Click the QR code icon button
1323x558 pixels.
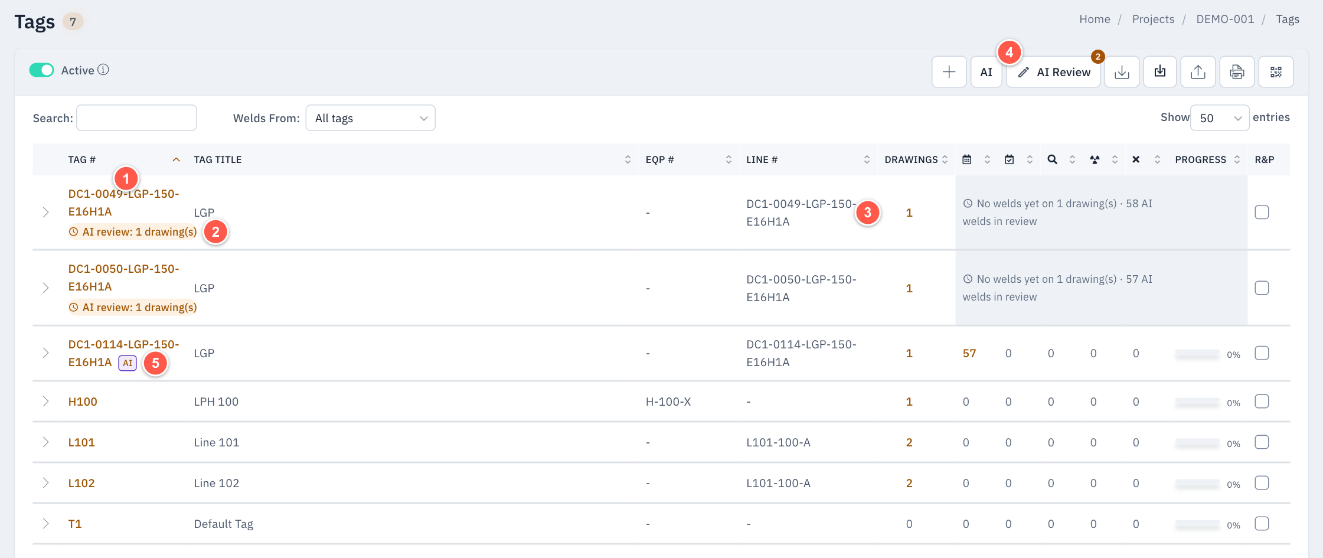[x=1276, y=72]
